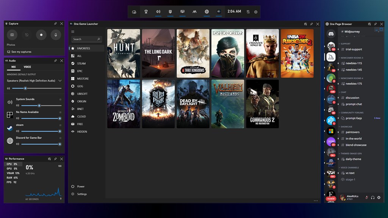Open launcher more options ellipsis

316,201
